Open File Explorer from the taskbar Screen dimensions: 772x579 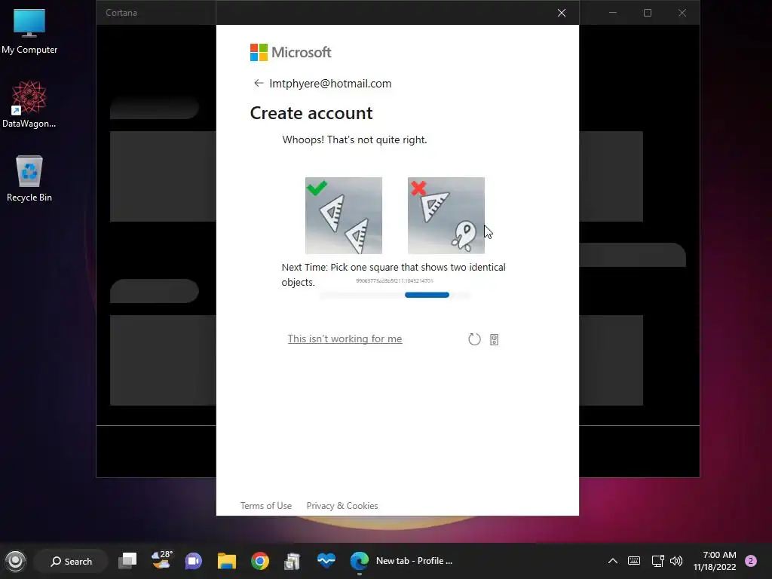227,561
